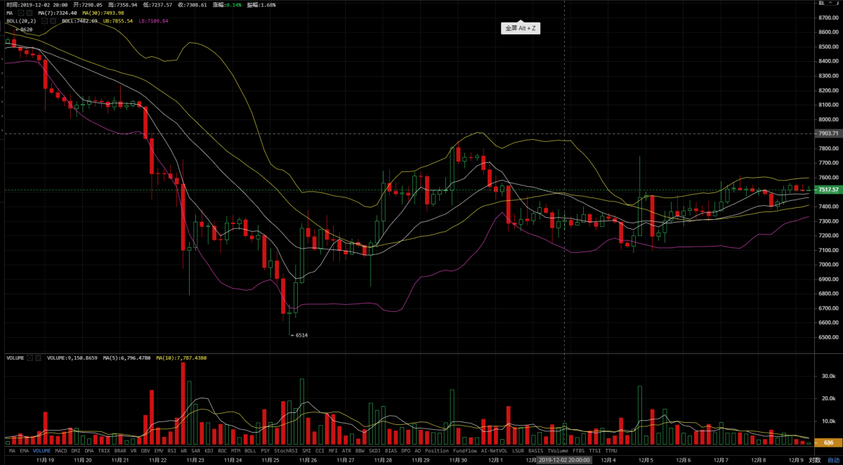Toggle auto scale (自动)
This screenshot has width=843, height=465.
pyautogui.click(x=832, y=460)
